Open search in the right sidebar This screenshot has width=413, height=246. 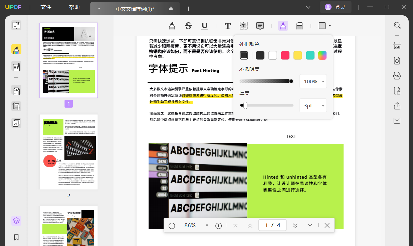[397, 25]
